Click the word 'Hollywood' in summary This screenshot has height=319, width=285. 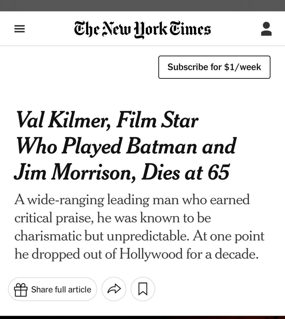point(151,254)
